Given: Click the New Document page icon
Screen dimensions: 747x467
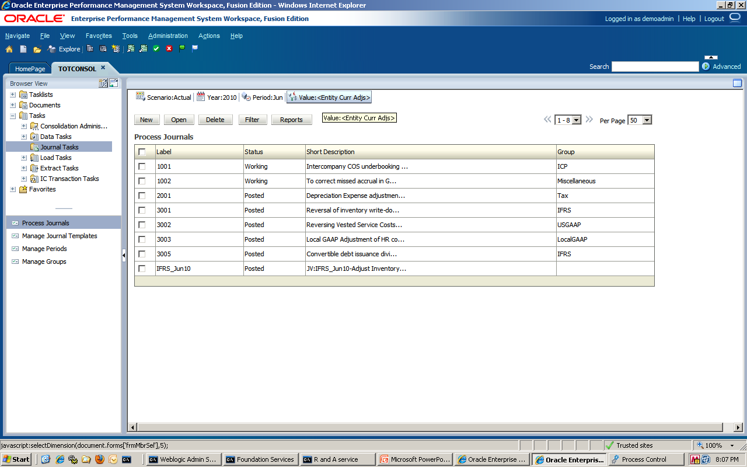Looking at the screenshot, I should 23,49.
